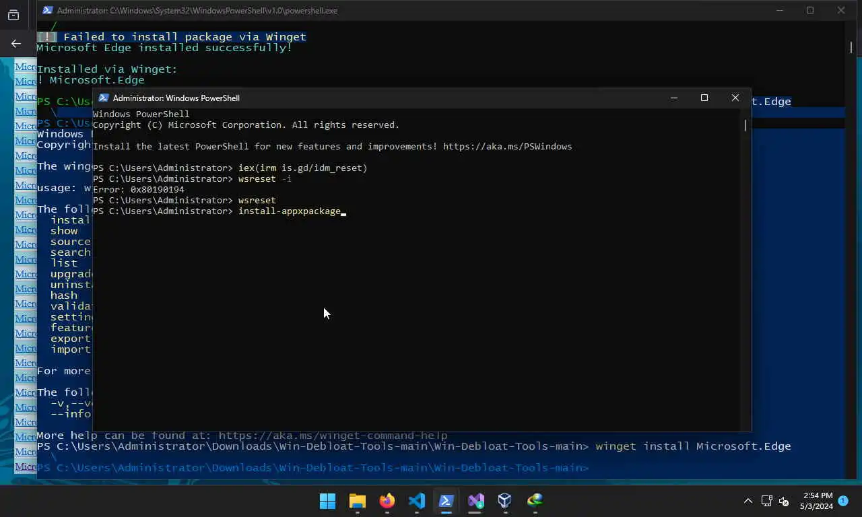862x517 pixels.
Task: Click the network icon in system tray
Action: click(766, 501)
